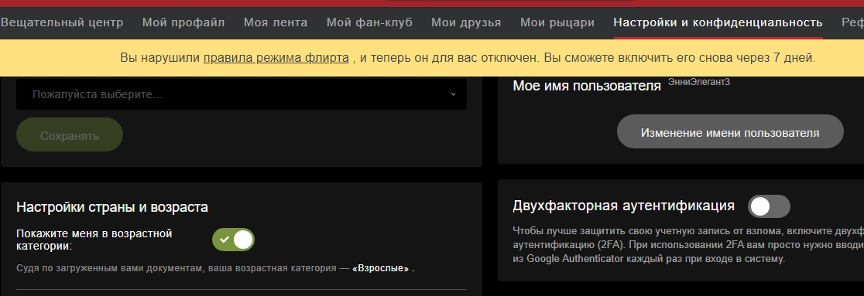Image resolution: width=864 pixels, height=296 pixels.
Task: Click the Сохранять button
Action: pos(70,134)
